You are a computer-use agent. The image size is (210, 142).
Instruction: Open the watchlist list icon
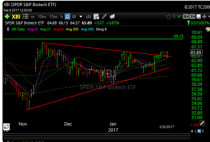pyautogui.click(x=25, y=16)
